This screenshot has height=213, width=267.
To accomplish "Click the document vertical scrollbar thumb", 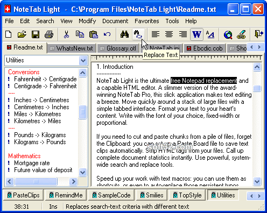I will click(x=257, y=88).
